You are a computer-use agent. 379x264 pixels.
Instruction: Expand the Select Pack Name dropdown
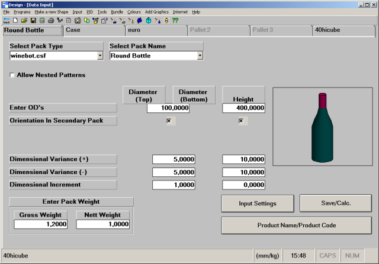click(200, 56)
